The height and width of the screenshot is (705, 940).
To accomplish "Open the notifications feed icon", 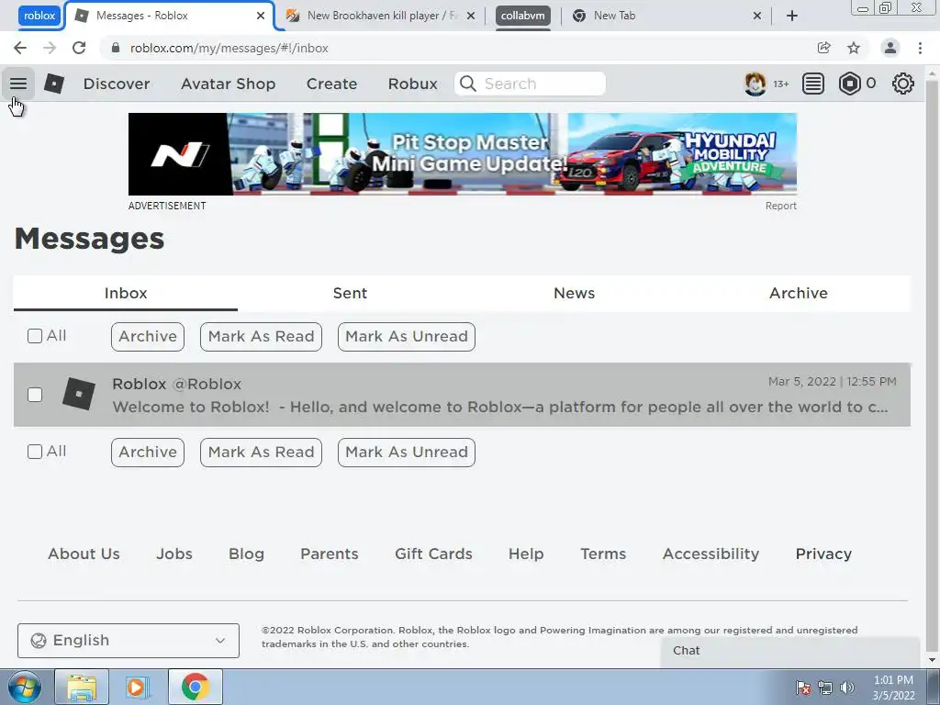I will [813, 84].
